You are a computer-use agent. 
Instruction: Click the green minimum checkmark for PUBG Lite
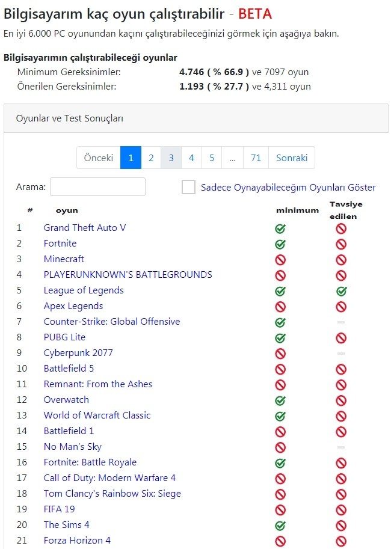pos(280,338)
